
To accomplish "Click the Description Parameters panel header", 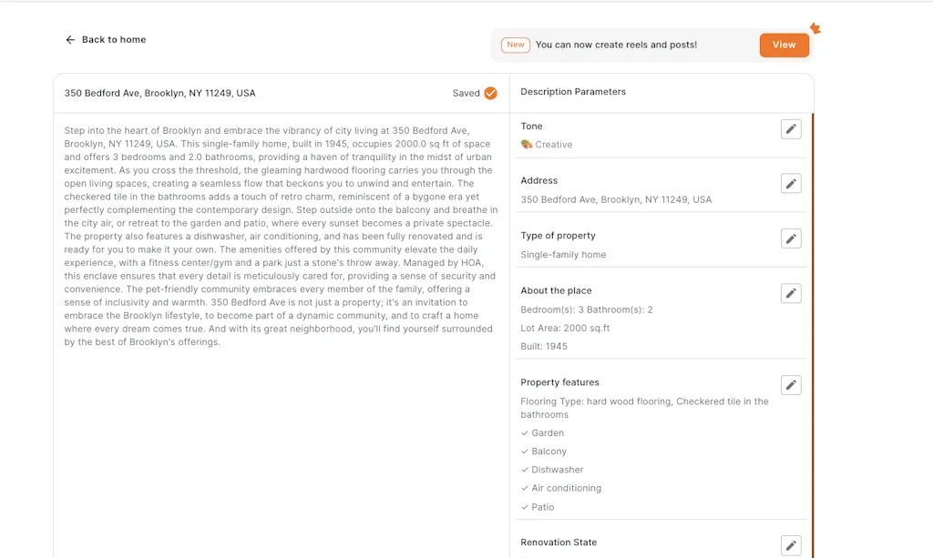I will [573, 92].
